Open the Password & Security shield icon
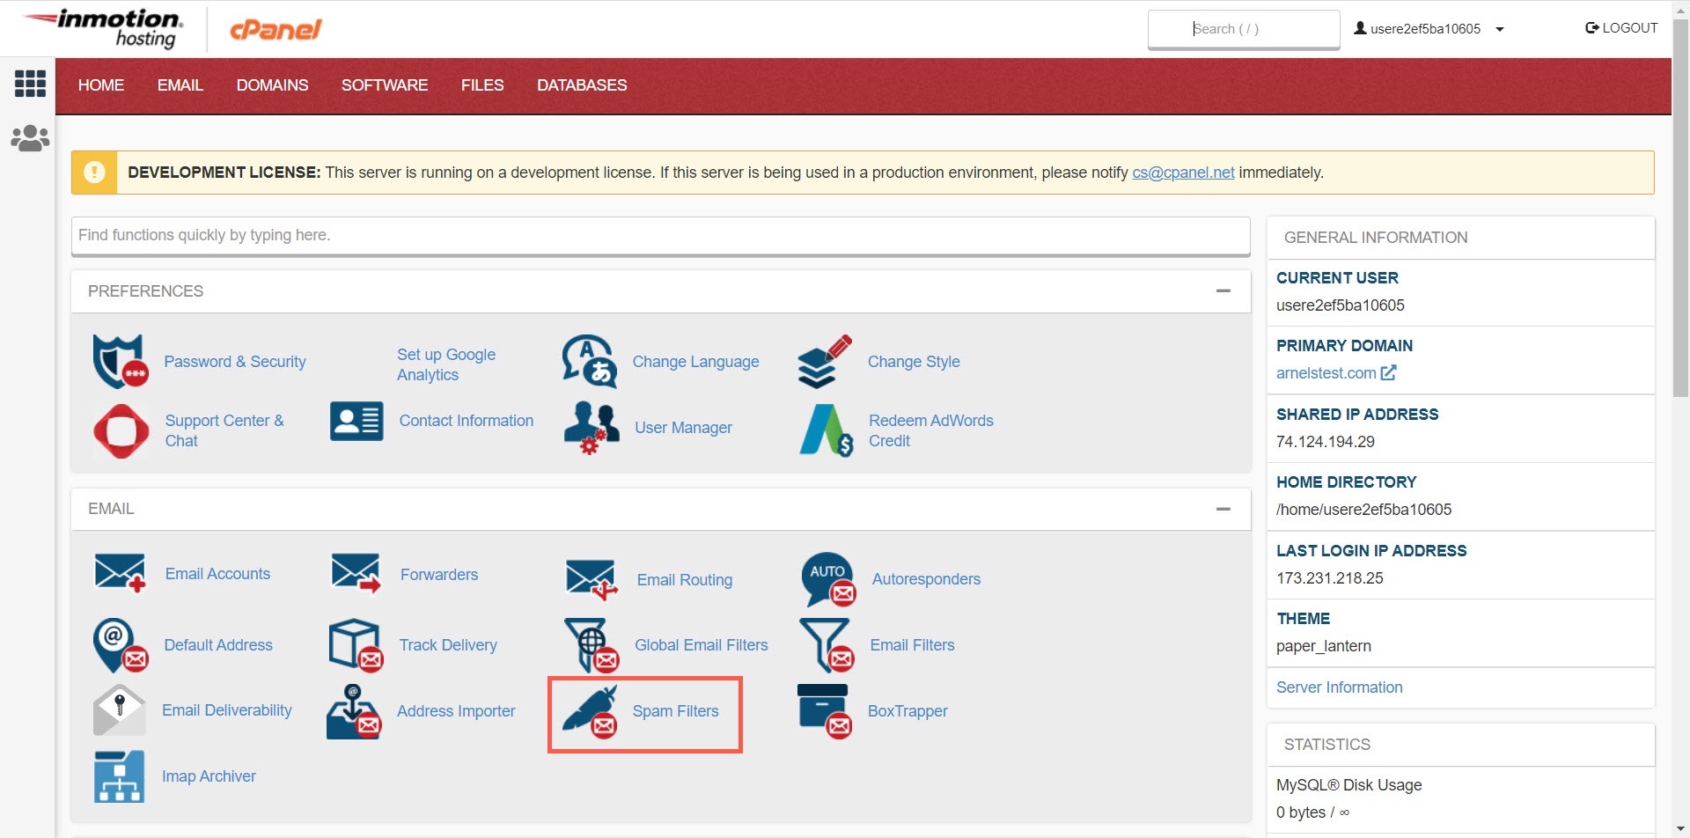The width and height of the screenshot is (1690, 838). pos(121,362)
